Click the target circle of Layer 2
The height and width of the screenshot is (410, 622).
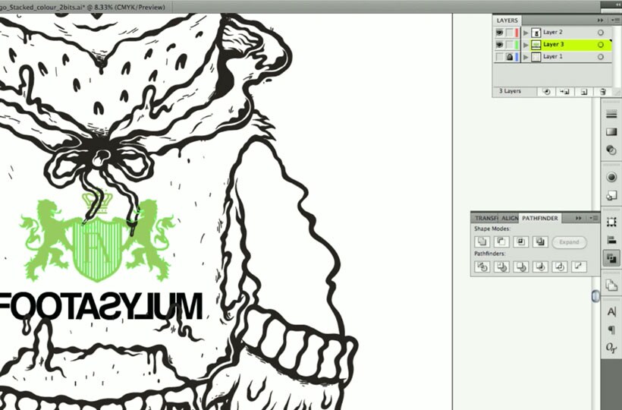601,32
